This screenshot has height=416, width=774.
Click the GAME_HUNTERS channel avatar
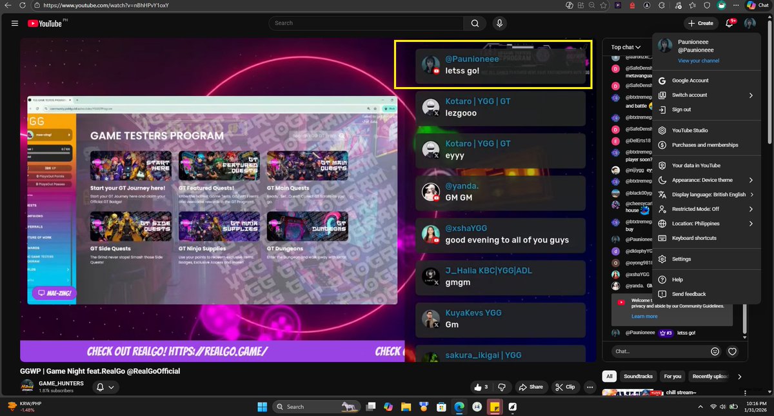tap(27, 387)
